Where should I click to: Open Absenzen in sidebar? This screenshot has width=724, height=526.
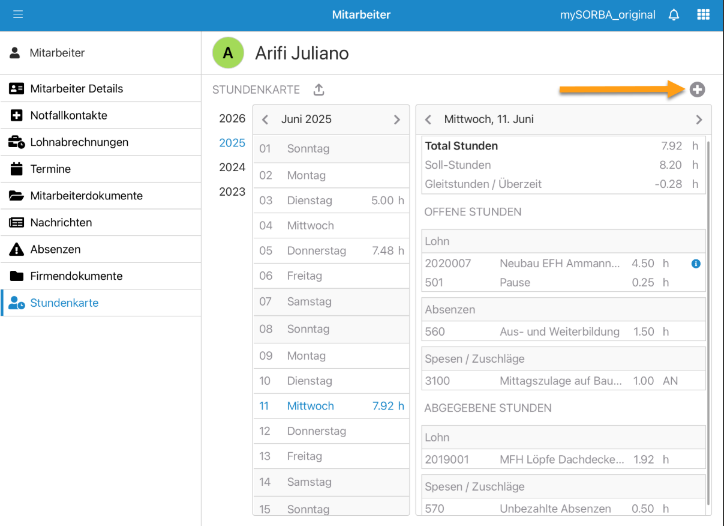point(55,249)
